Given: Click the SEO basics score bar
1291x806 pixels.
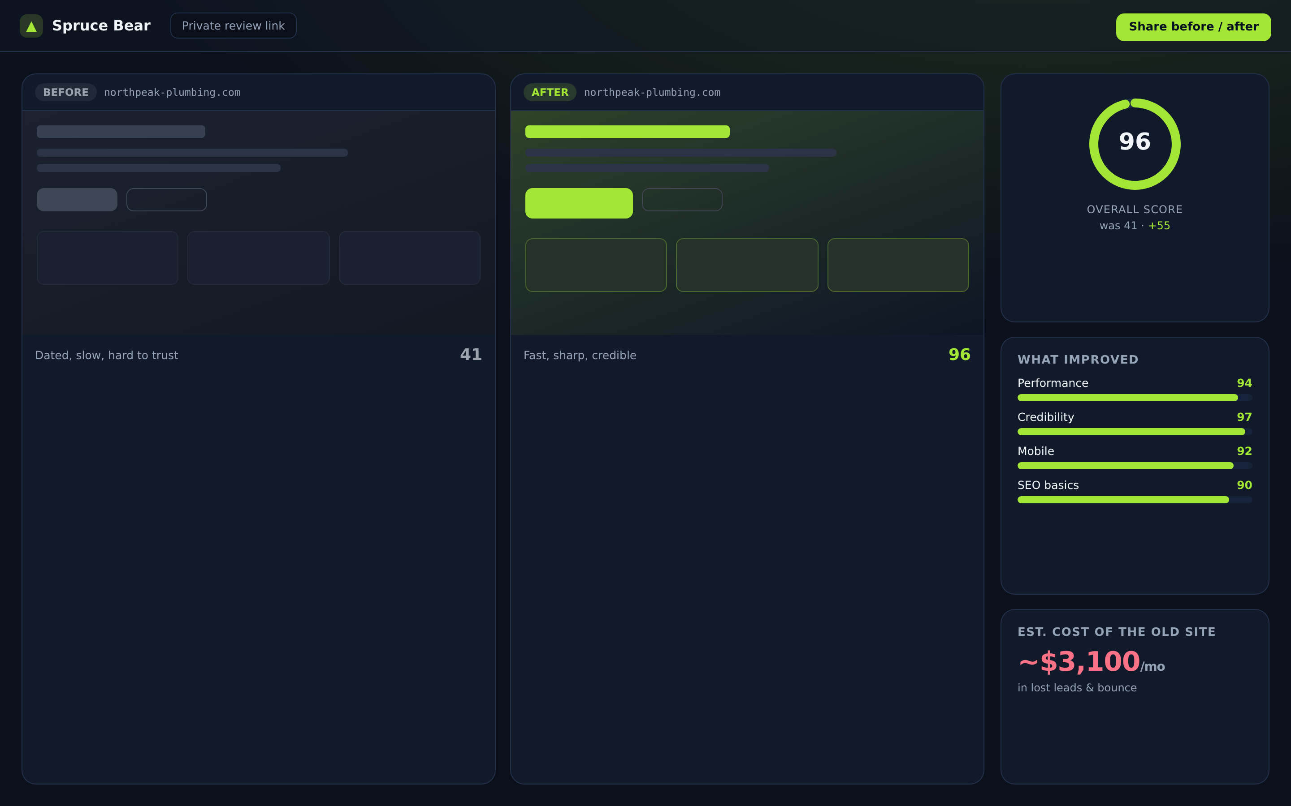Looking at the screenshot, I should pos(1135,500).
